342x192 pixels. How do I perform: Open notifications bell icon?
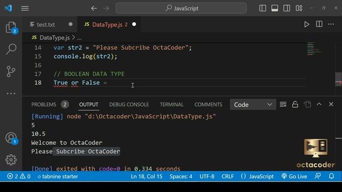331,176
